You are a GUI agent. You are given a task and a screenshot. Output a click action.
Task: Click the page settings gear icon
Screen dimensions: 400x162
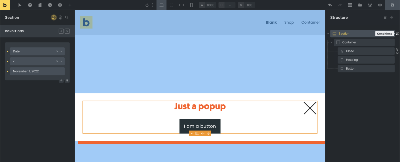[x=60, y=5]
